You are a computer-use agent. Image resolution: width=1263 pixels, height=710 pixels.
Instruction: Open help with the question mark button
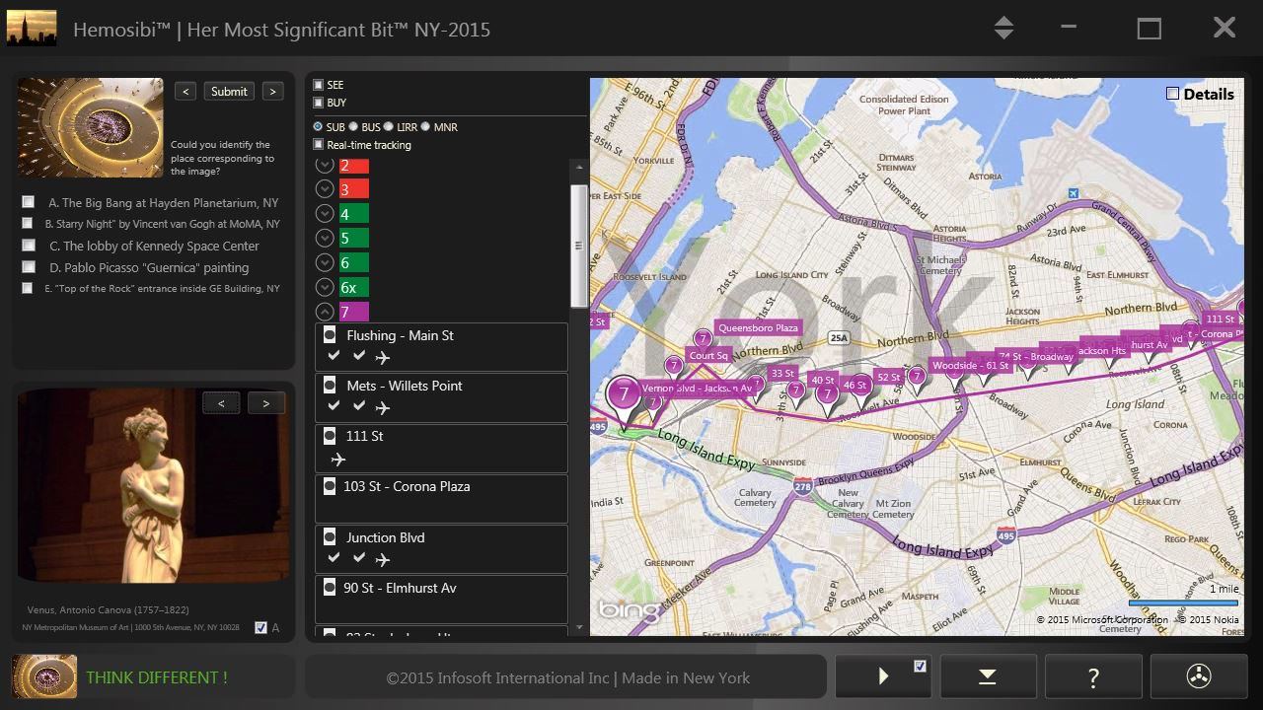click(1093, 676)
